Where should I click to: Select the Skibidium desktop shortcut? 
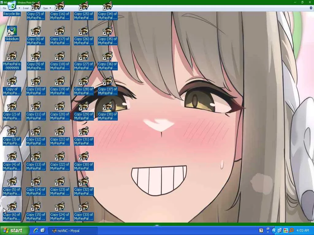[x=12, y=33]
